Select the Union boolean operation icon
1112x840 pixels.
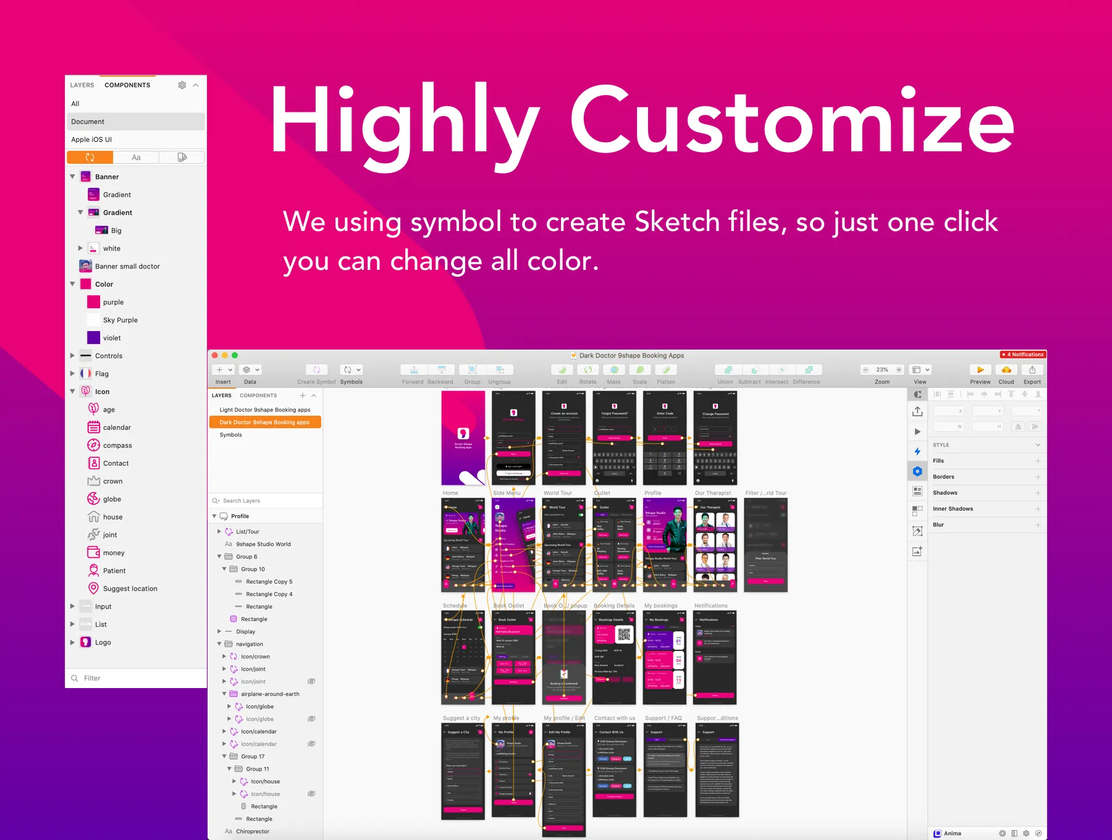pyautogui.click(x=728, y=370)
